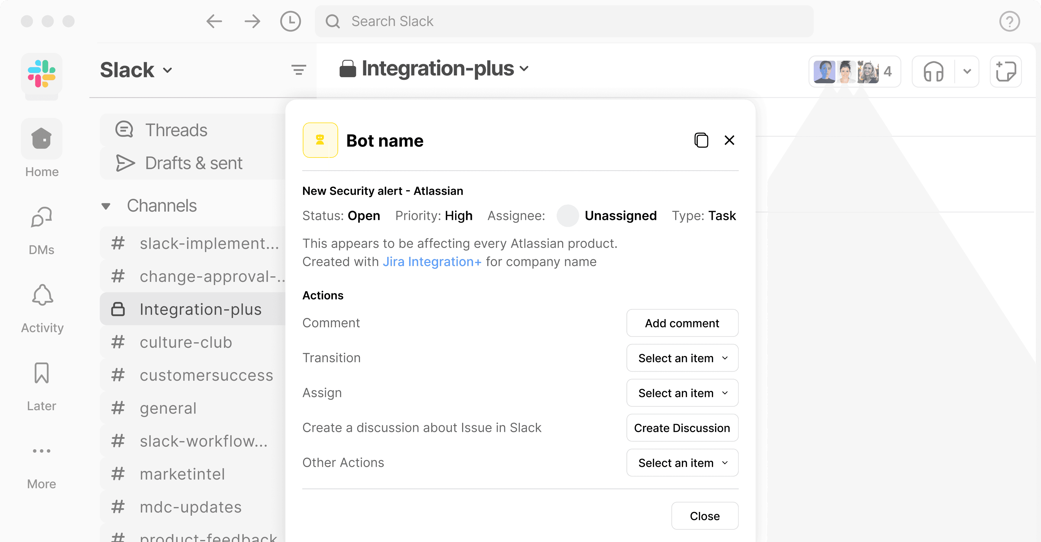Viewport: 1041px width, 542px height.
Task: Click the member count 4
Action: click(x=888, y=71)
